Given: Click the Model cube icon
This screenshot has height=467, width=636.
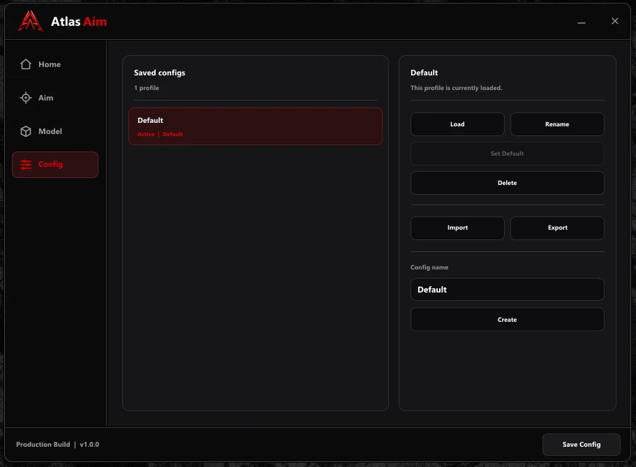Looking at the screenshot, I should (26, 131).
